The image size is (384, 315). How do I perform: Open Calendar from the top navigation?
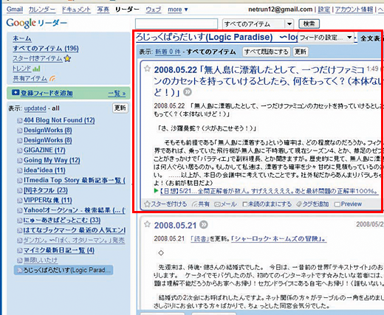coord(42,10)
